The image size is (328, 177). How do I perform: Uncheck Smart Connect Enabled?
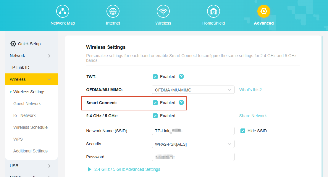point(155,102)
